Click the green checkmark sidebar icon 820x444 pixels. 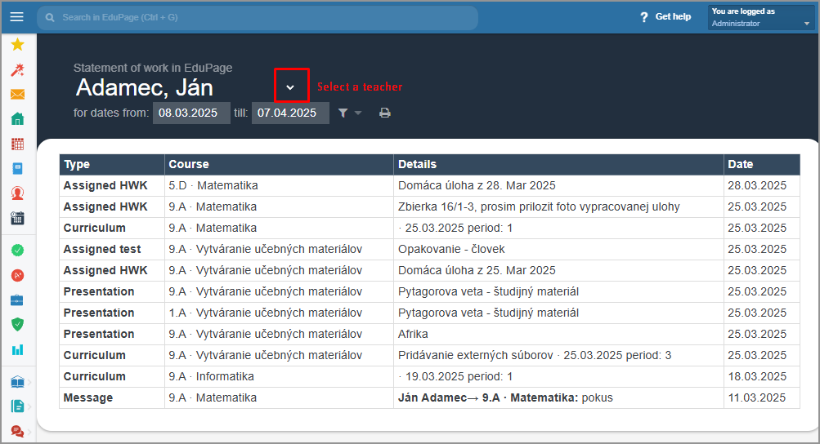coord(17,251)
